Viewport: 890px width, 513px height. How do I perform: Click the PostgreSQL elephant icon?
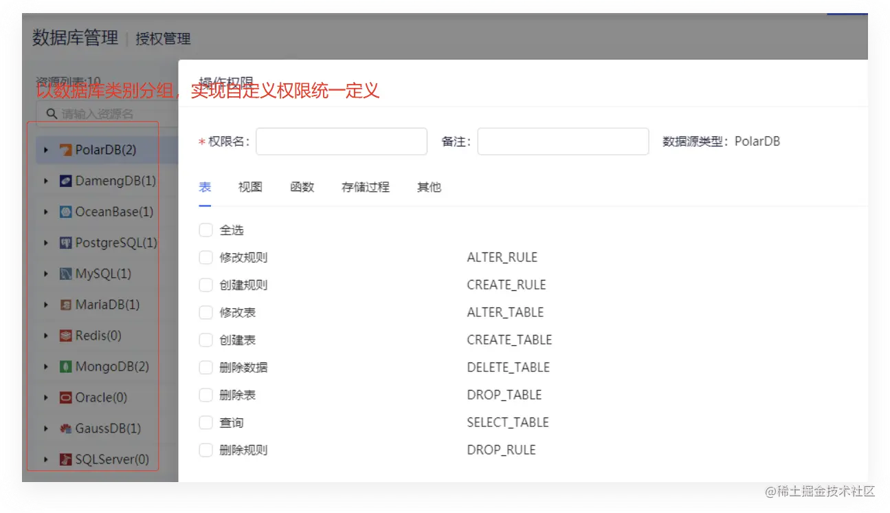[66, 243]
